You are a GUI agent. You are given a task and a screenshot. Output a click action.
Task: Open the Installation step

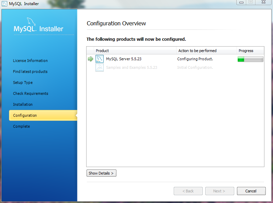23,104
